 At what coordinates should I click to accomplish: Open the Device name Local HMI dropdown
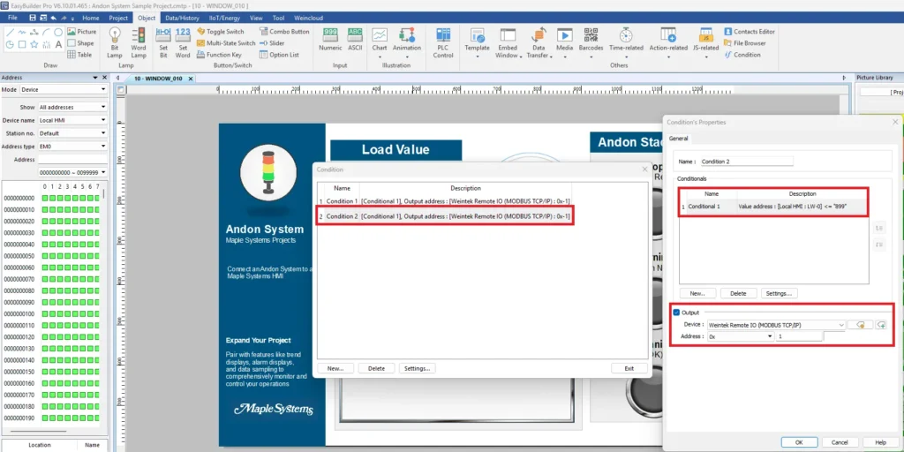[72, 120]
